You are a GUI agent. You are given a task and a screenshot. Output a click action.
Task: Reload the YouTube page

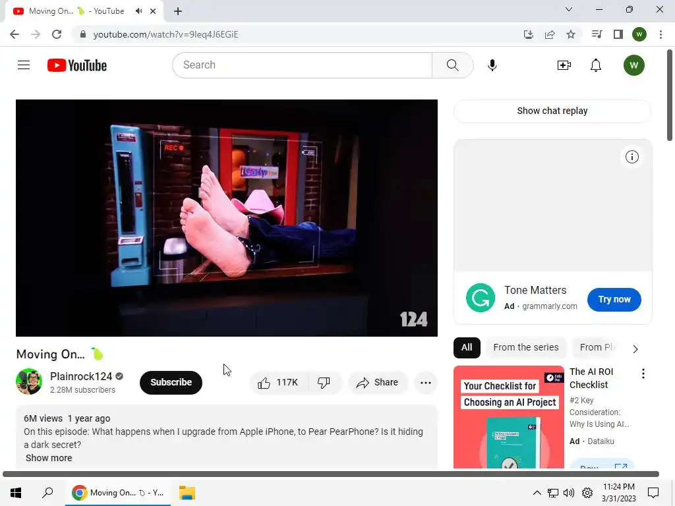(x=57, y=34)
